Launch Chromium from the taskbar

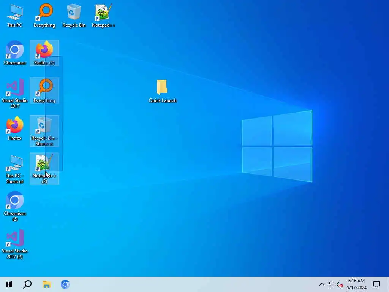pos(65,284)
